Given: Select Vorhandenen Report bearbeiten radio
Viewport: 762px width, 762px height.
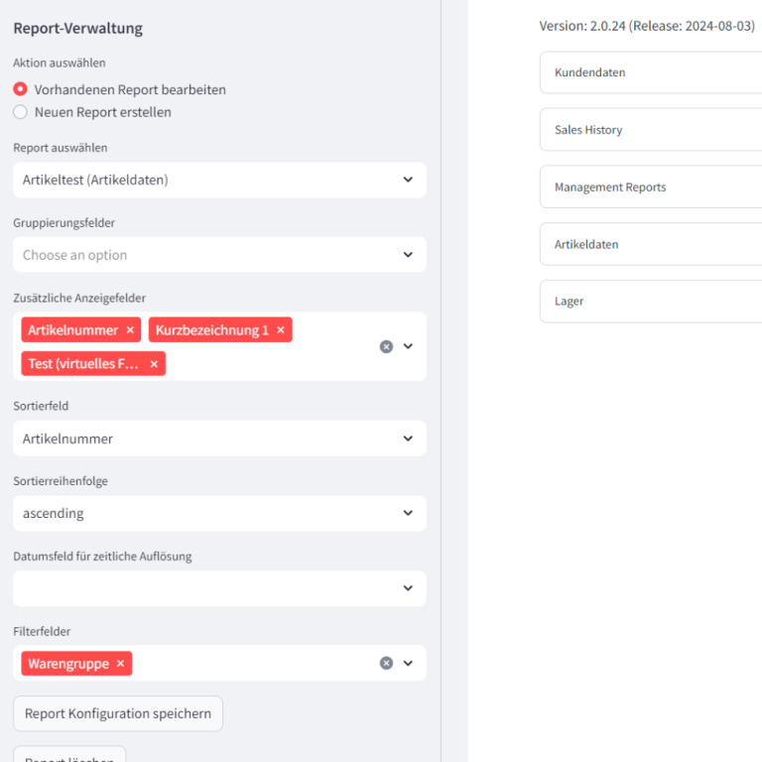Looking at the screenshot, I should tap(21, 89).
